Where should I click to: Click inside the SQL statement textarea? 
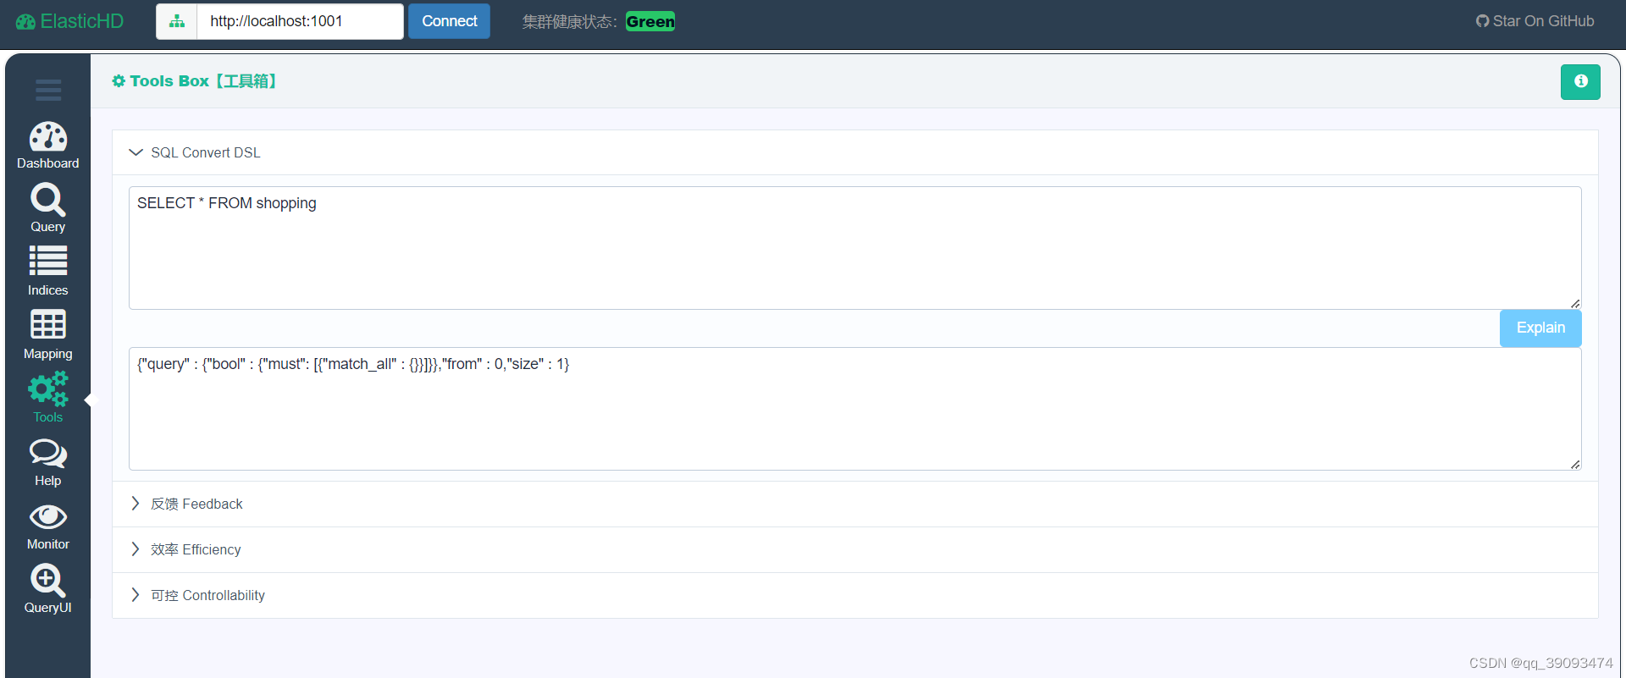855,248
